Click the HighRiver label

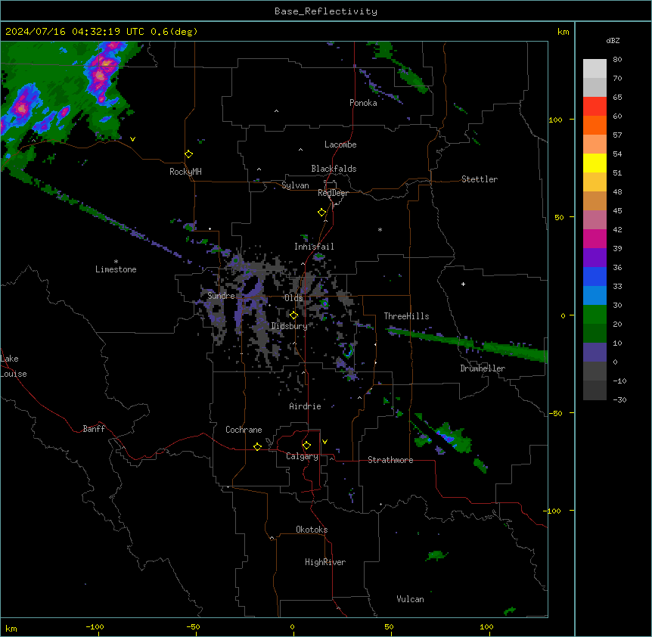click(325, 562)
